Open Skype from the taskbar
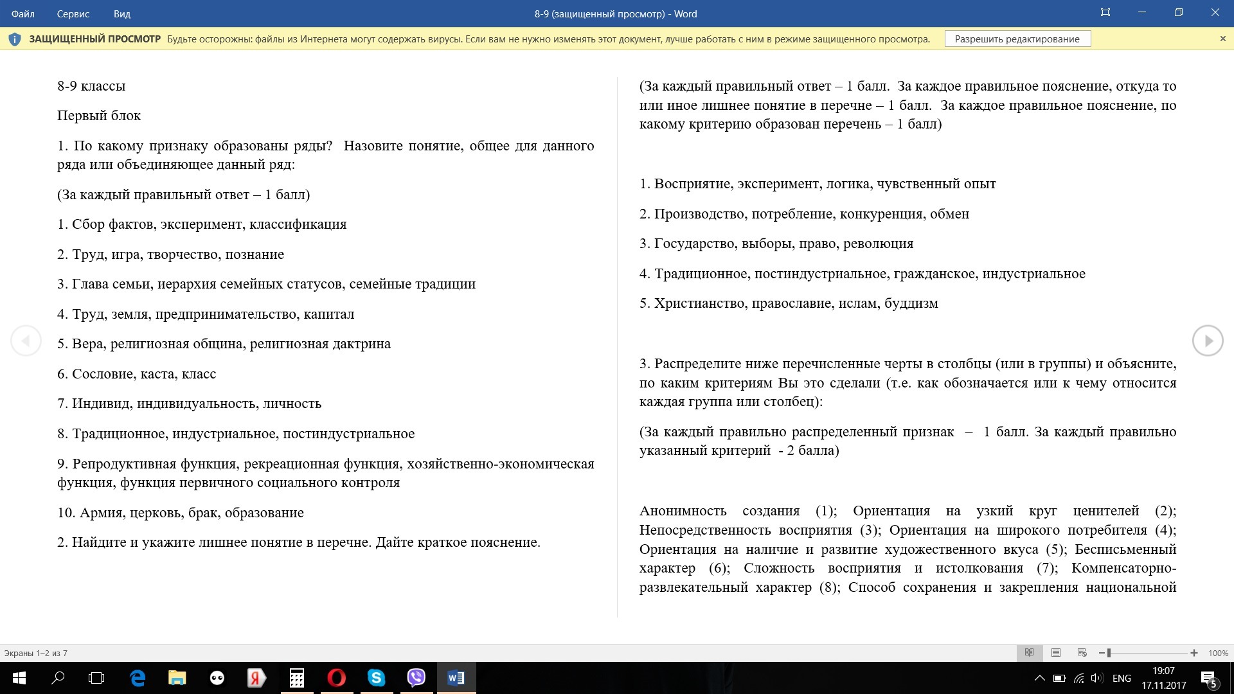 click(376, 678)
